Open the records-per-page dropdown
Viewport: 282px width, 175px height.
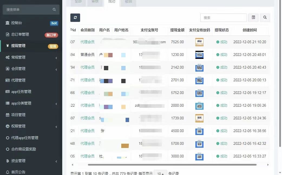tap(161, 173)
